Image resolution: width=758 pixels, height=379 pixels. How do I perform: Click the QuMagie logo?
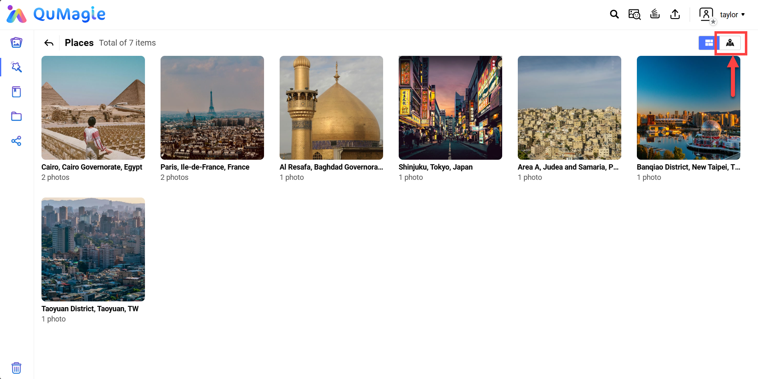[x=56, y=14]
